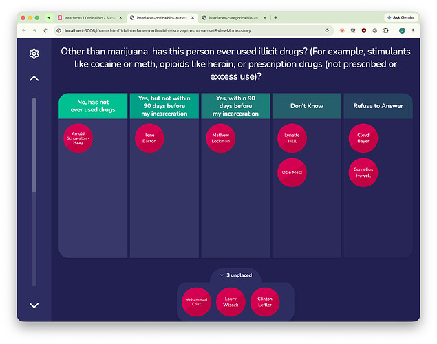The image size is (437, 344).
Task: Open the Extensions puzzle icon
Action: coord(385,31)
